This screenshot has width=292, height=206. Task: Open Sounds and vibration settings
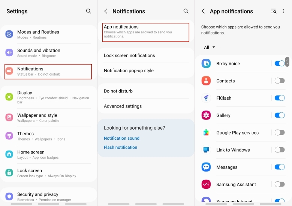[48, 53]
